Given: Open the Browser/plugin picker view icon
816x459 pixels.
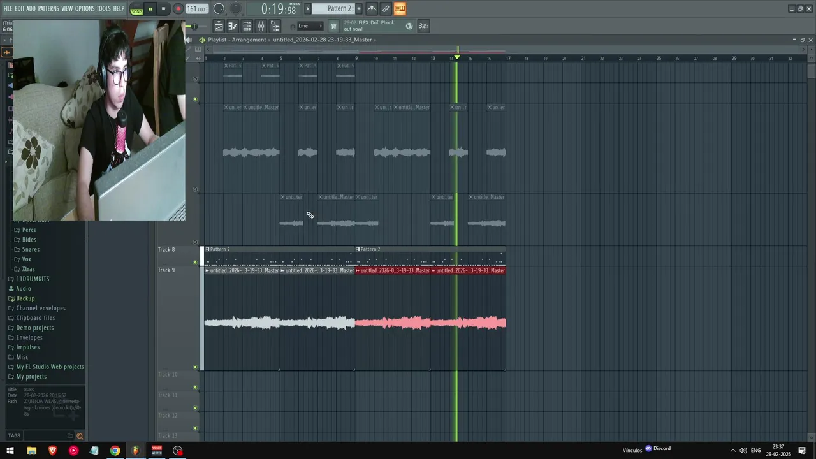Looking at the screenshot, I should click(x=275, y=26).
